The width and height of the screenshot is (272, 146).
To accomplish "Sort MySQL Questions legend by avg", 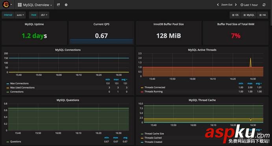I will [125, 137].
